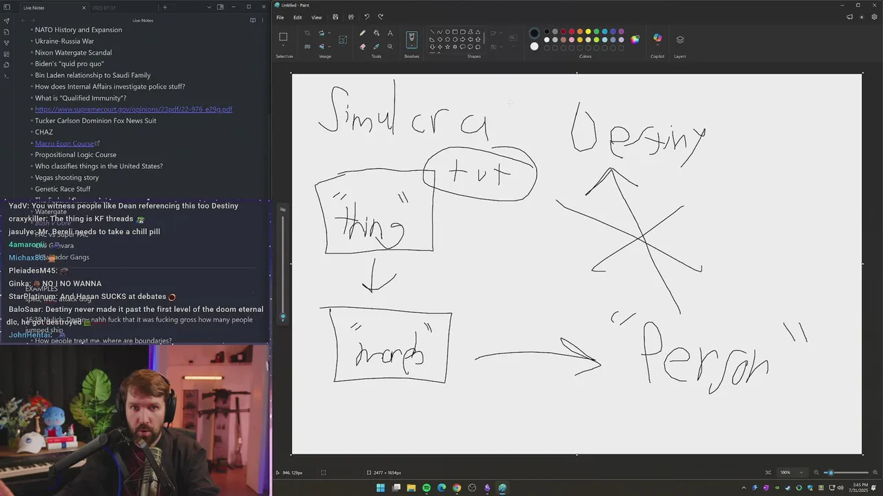This screenshot has height=496, width=883.
Task: Open the Edit colors rainbow wheel
Action: (635, 39)
